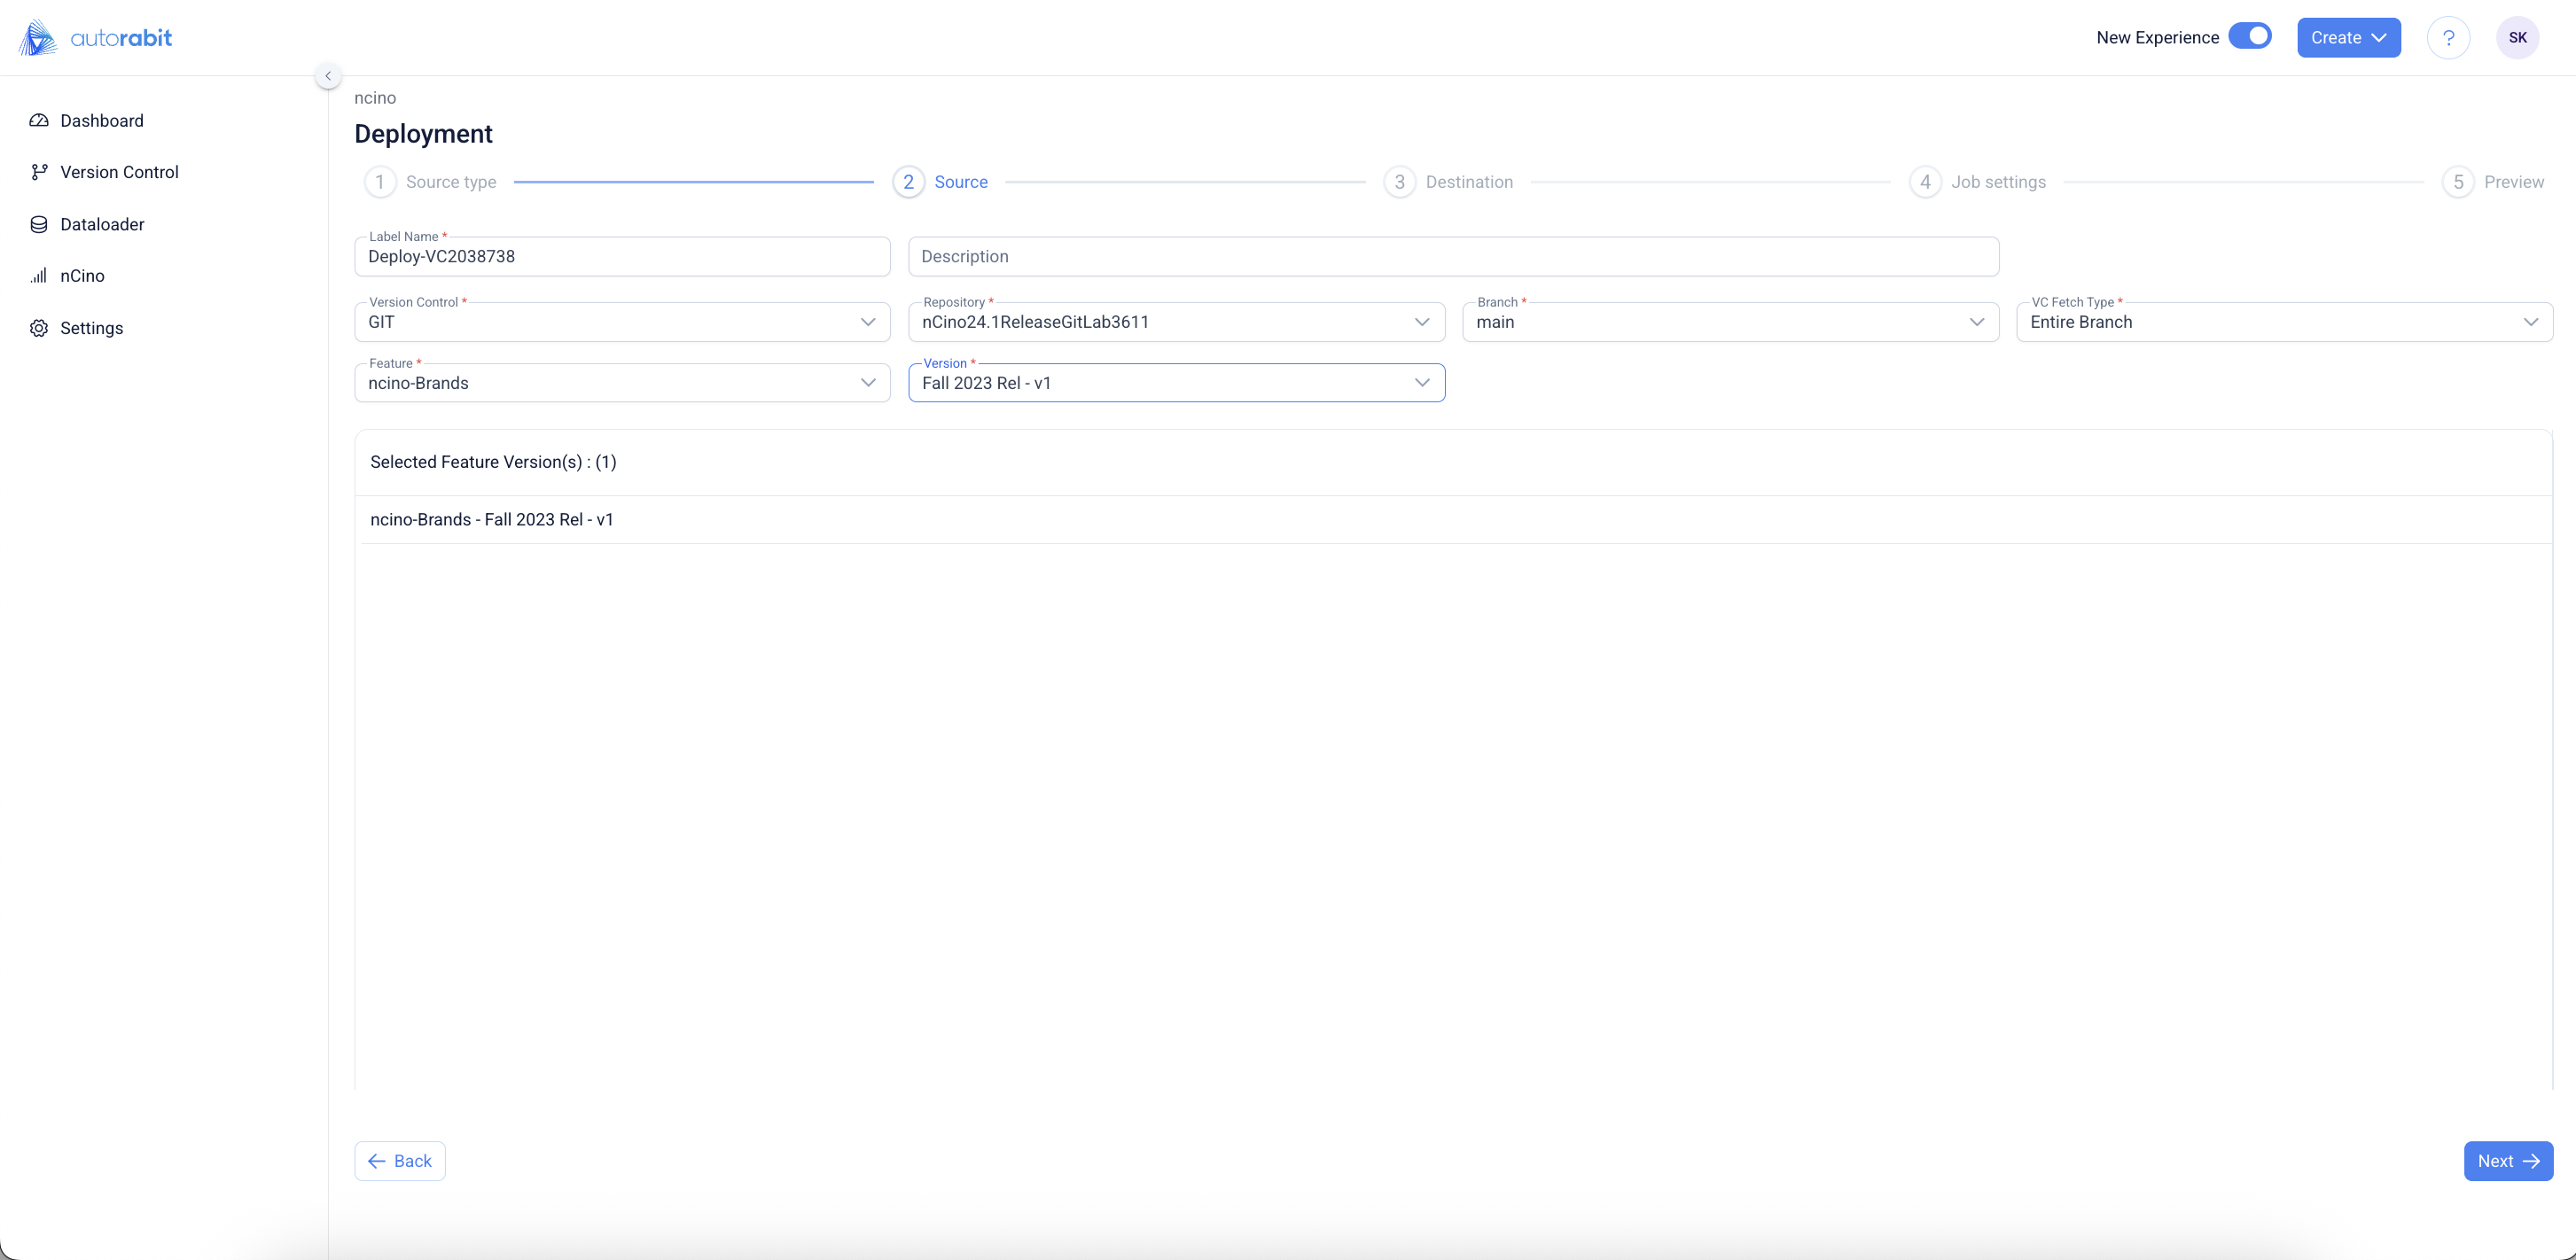Click the autorabit logo
Viewport: 2576px width, 1260px height.
pyautogui.click(x=96, y=38)
